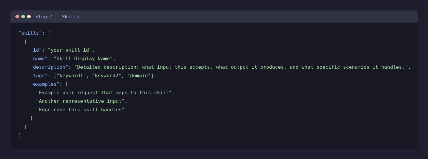
Task: Click the "id" key
Action: (36, 50)
